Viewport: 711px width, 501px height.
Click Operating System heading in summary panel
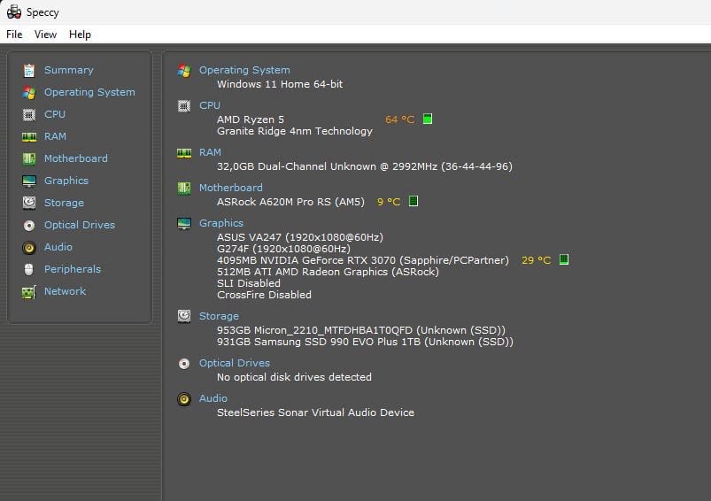pos(244,70)
